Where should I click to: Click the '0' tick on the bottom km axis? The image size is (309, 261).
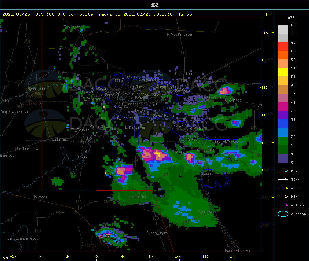[41, 256]
